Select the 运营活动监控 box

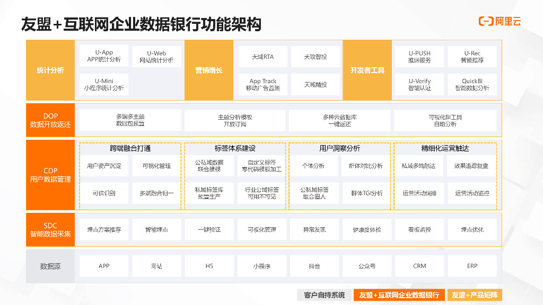[471, 193]
